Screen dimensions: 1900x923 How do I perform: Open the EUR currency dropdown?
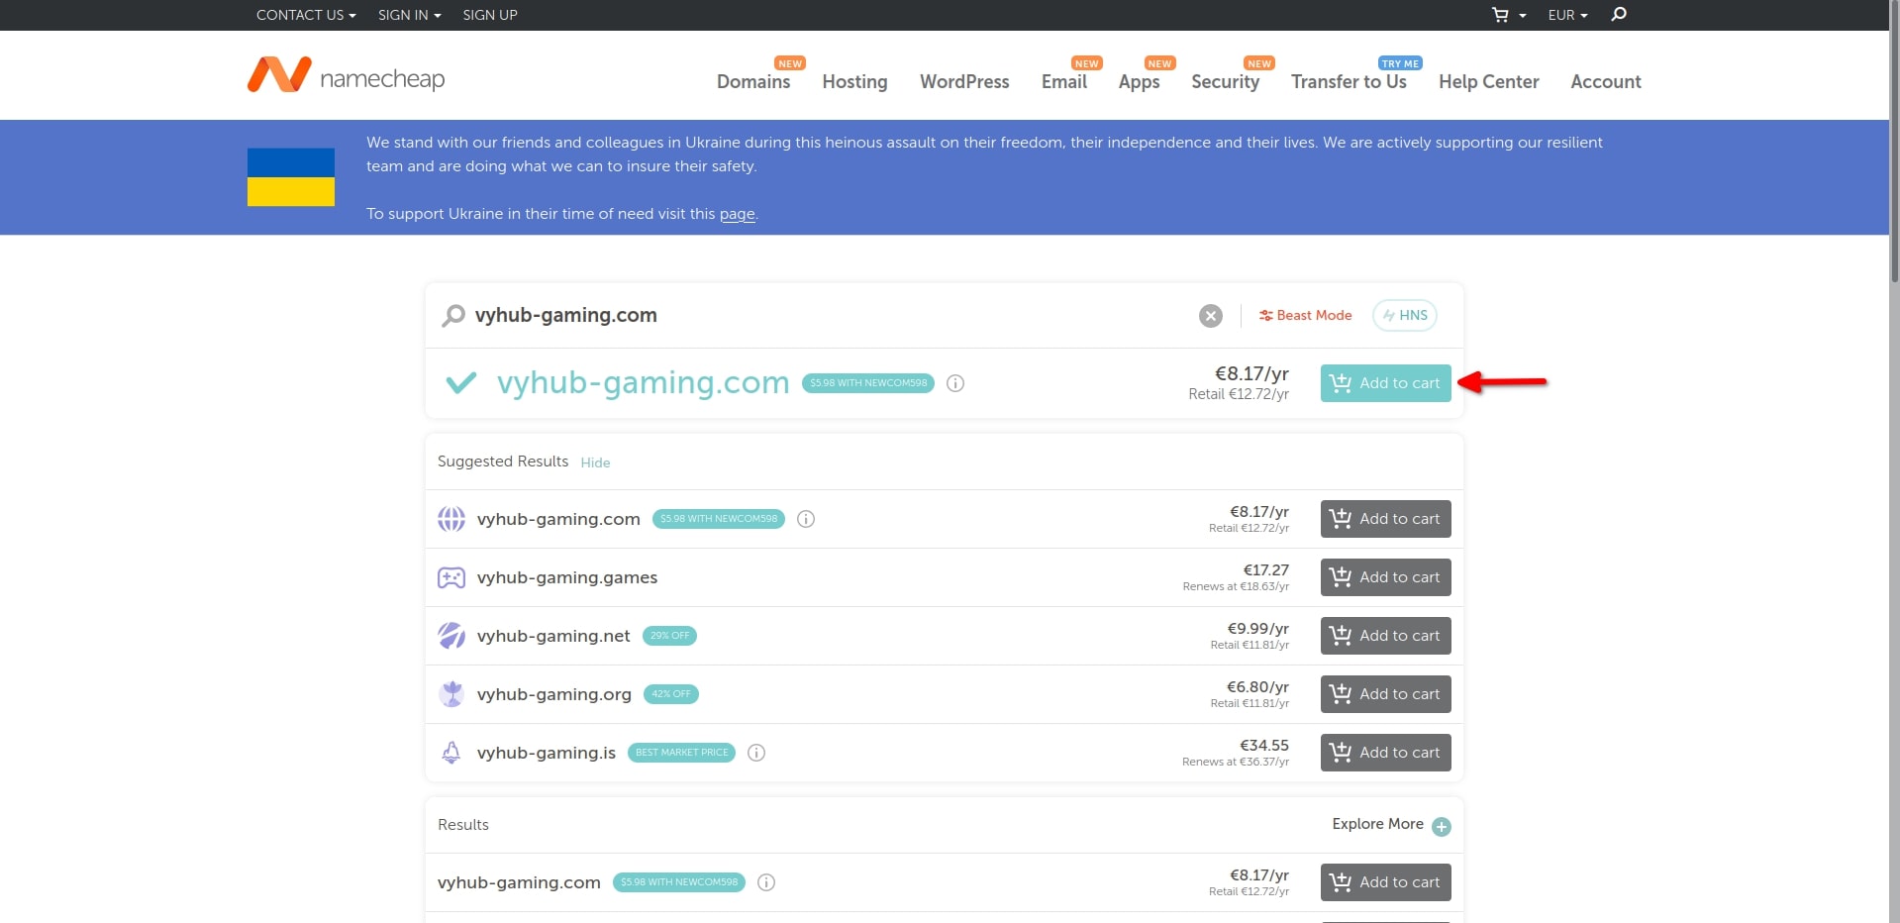tap(1567, 15)
